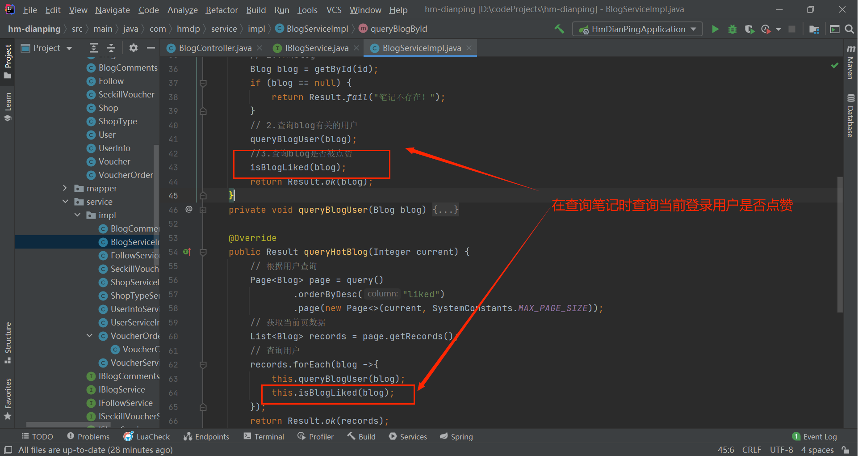858x456 pixels.
Task: Open the Refactor menu
Action: coord(222,10)
